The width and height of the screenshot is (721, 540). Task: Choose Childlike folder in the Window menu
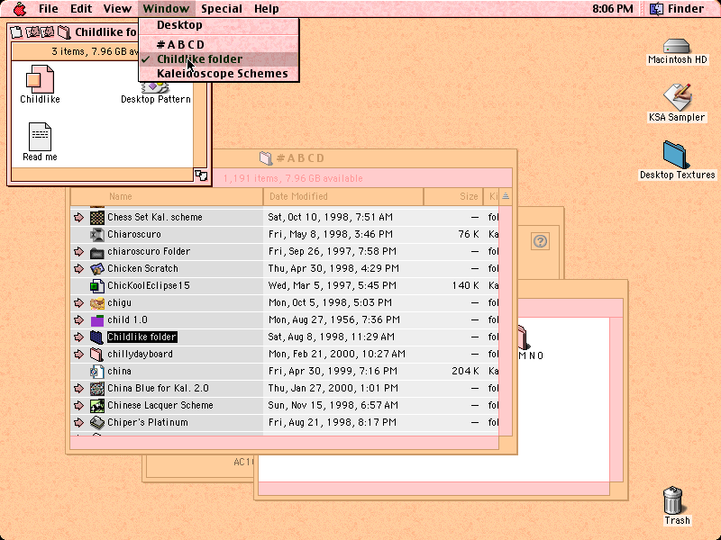[x=219, y=59]
